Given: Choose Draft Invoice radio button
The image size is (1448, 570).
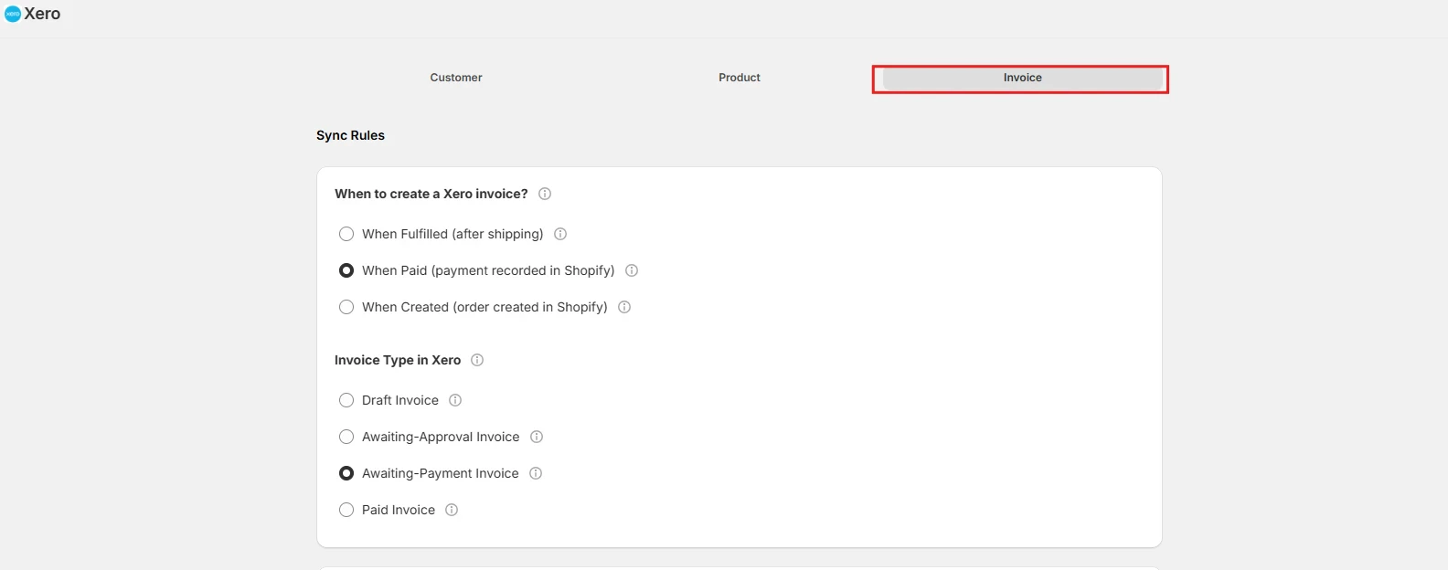Looking at the screenshot, I should (x=346, y=400).
